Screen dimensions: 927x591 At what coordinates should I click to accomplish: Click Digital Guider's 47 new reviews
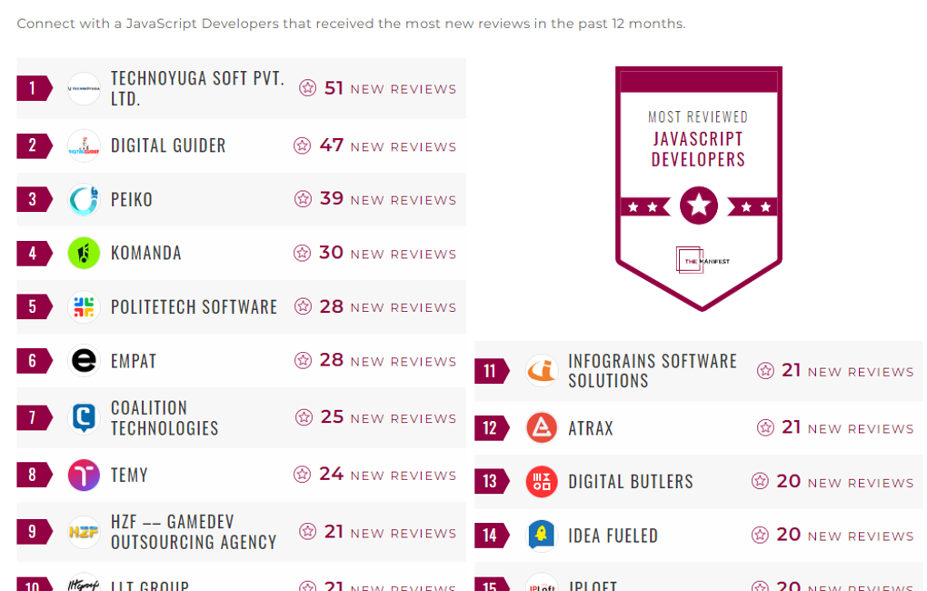(x=375, y=145)
